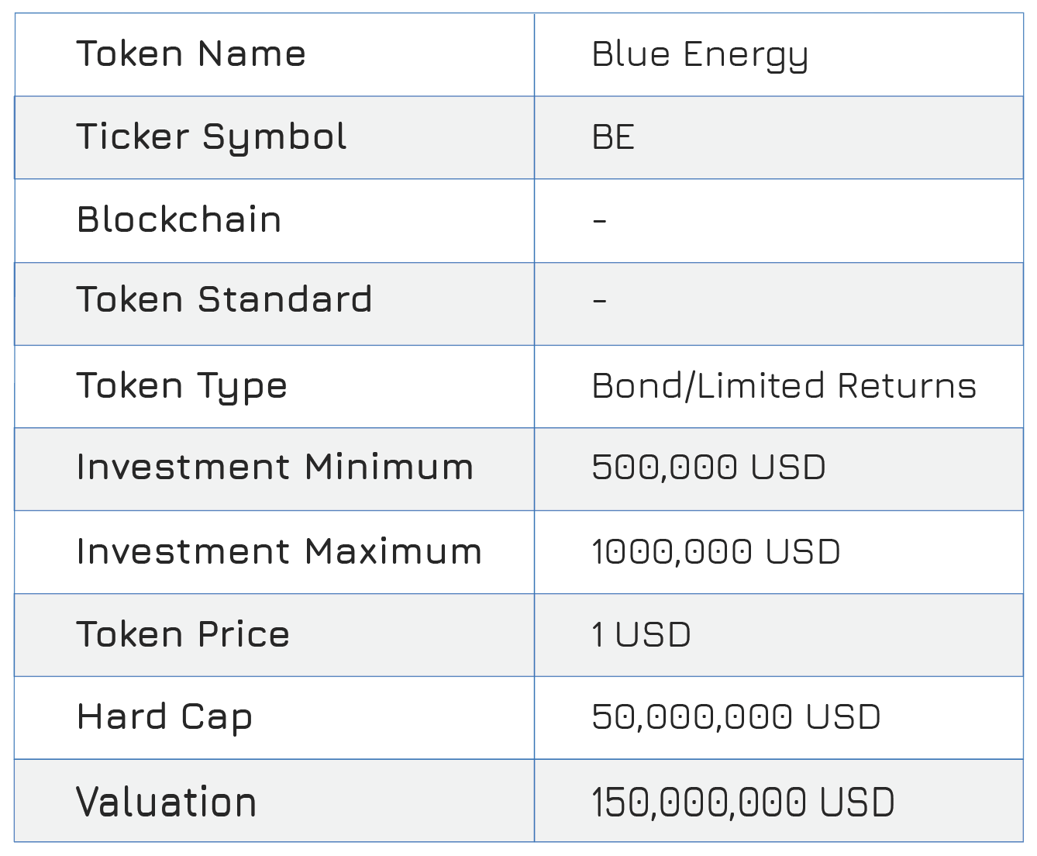1037x856 pixels.
Task: Select the Token Type label
Action: pyautogui.click(x=181, y=387)
